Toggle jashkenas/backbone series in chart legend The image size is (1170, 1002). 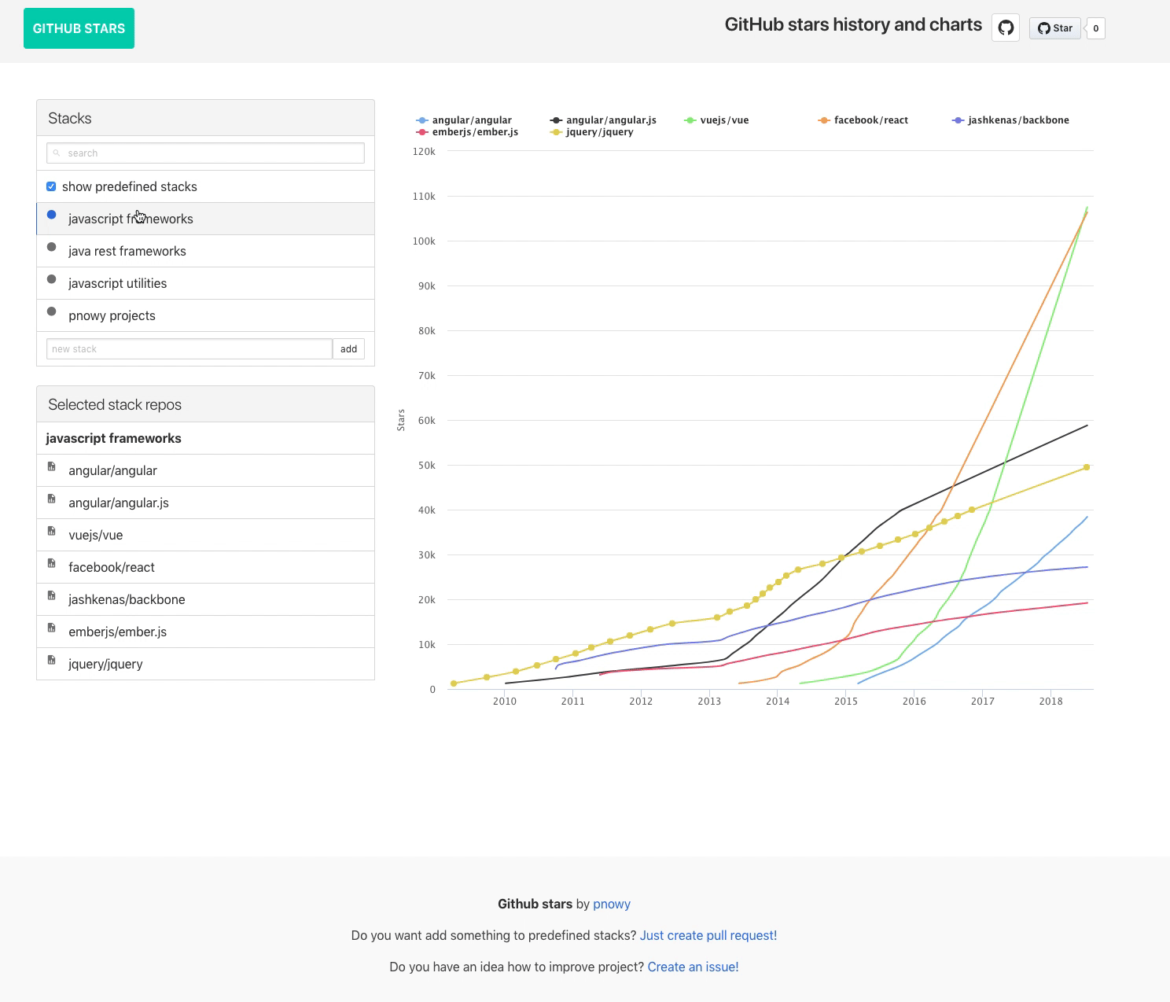tap(1010, 120)
